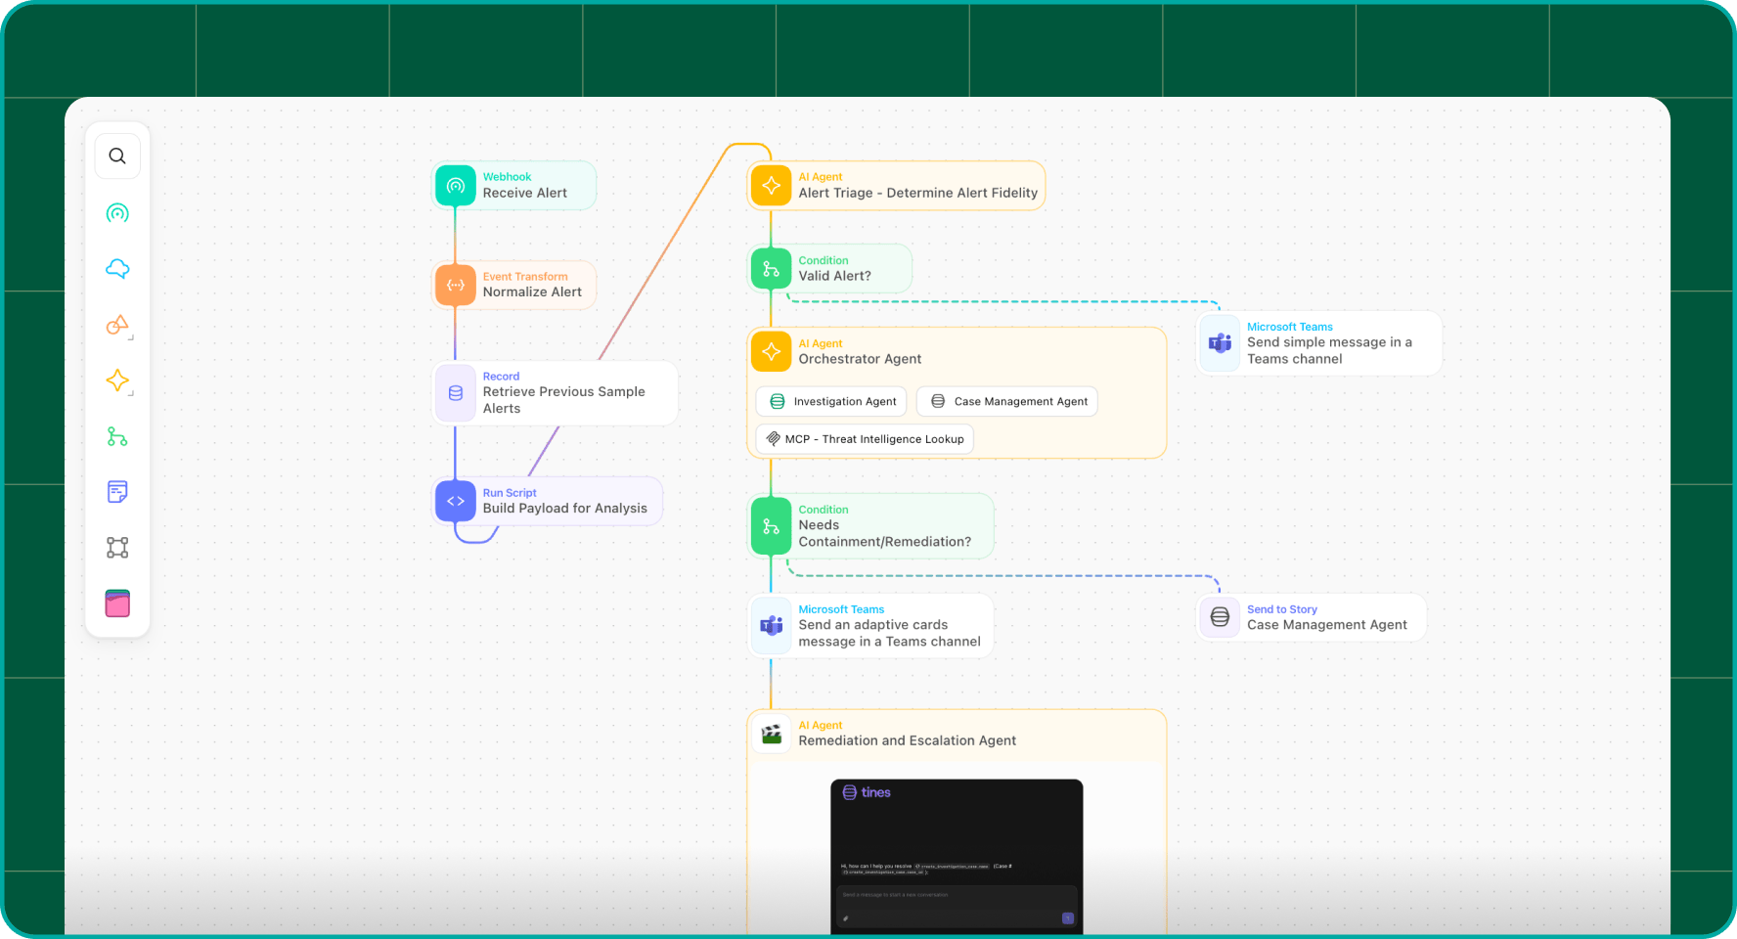Select the Orchestrator Agent label
This screenshot has height=939, width=1737.
[x=861, y=359]
